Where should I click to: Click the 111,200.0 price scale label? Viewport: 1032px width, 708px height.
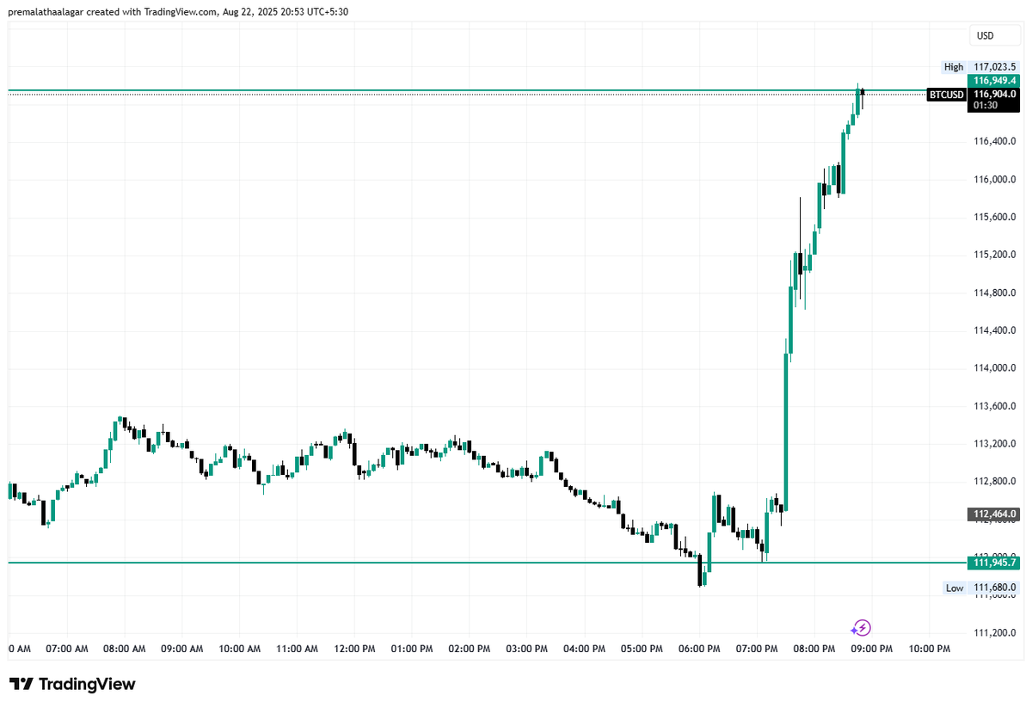point(995,632)
